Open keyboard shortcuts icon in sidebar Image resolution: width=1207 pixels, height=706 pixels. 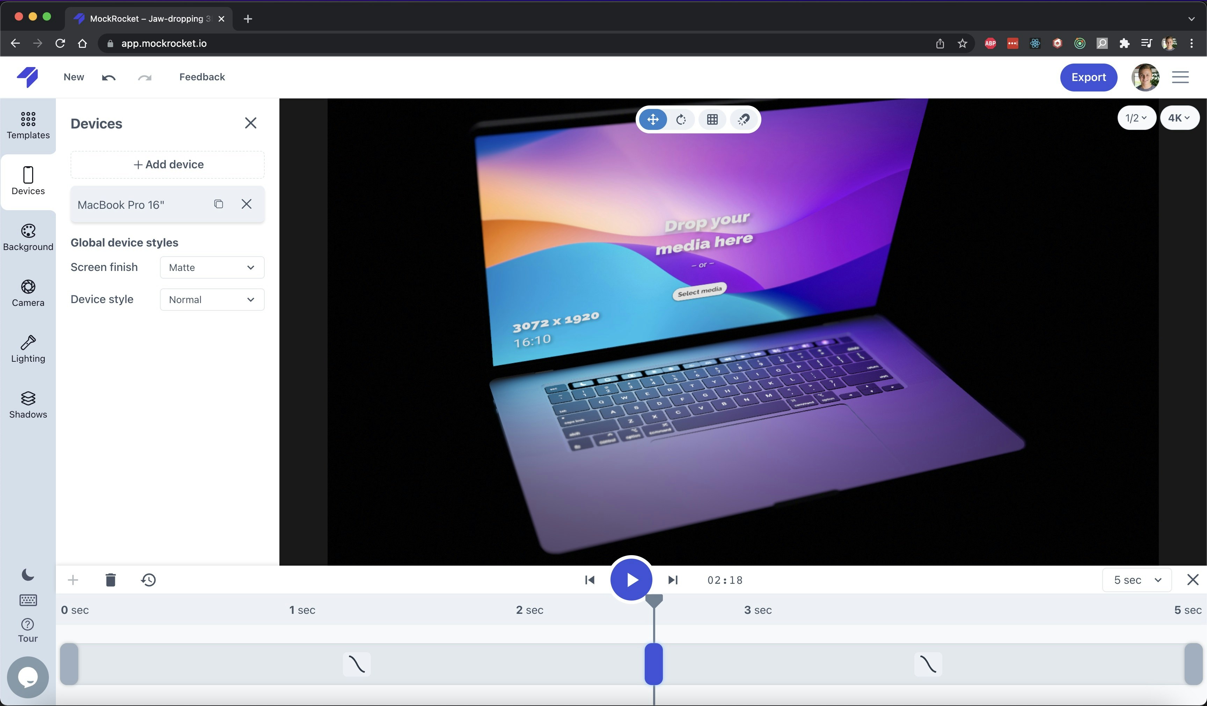pyautogui.click(x=28, y=600)
